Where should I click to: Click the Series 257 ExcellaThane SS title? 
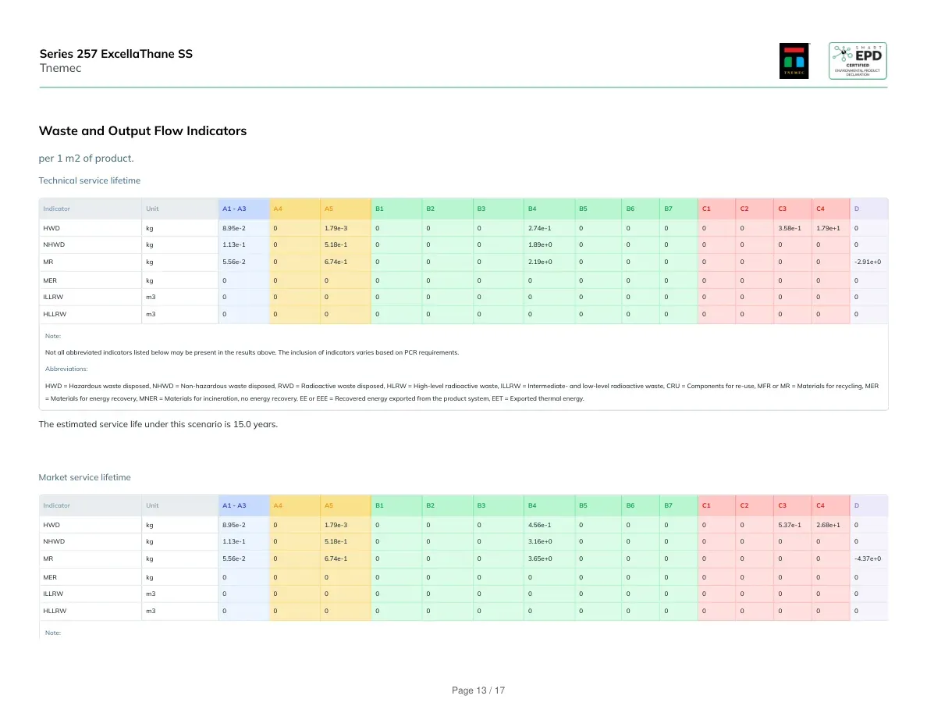pyautogui.click(x=115, y=54)
